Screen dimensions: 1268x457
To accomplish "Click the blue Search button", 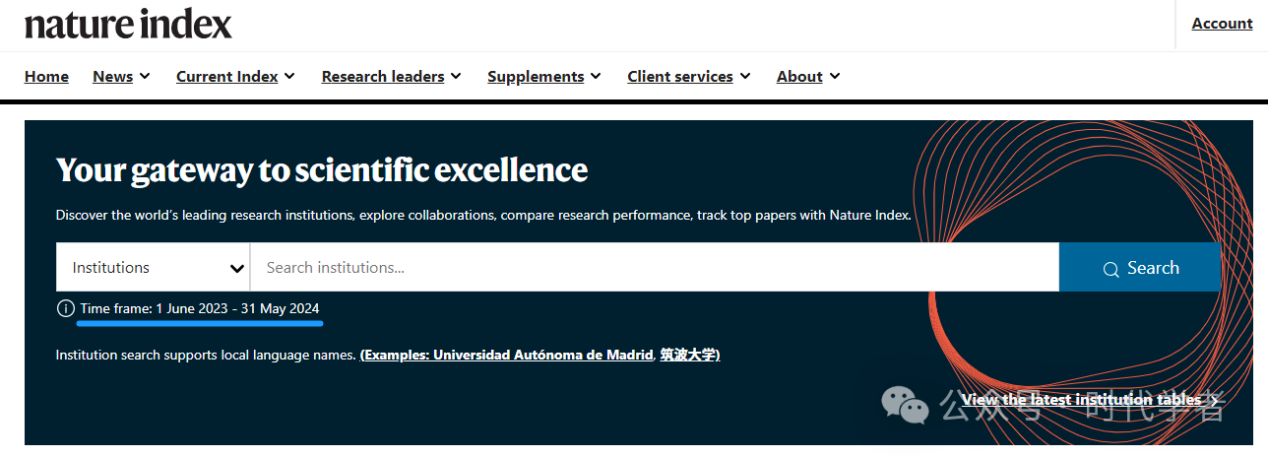I will coord(1140,267).
